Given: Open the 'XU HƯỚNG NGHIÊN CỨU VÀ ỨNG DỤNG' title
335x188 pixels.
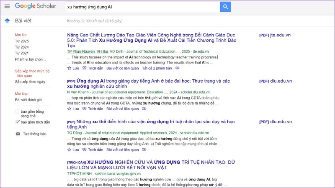Looking at the screenshot, I should (x=151, y=165).
